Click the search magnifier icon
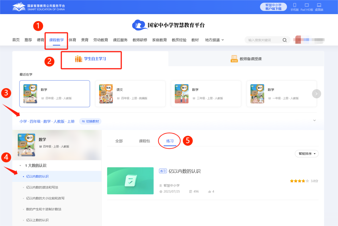This screenshot has height=226, width=338. (285, 40)
